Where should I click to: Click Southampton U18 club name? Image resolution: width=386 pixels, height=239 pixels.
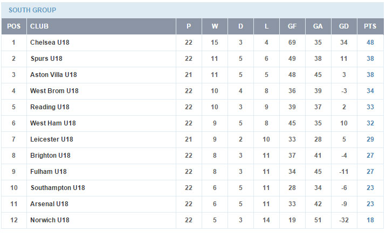(57, 188)
